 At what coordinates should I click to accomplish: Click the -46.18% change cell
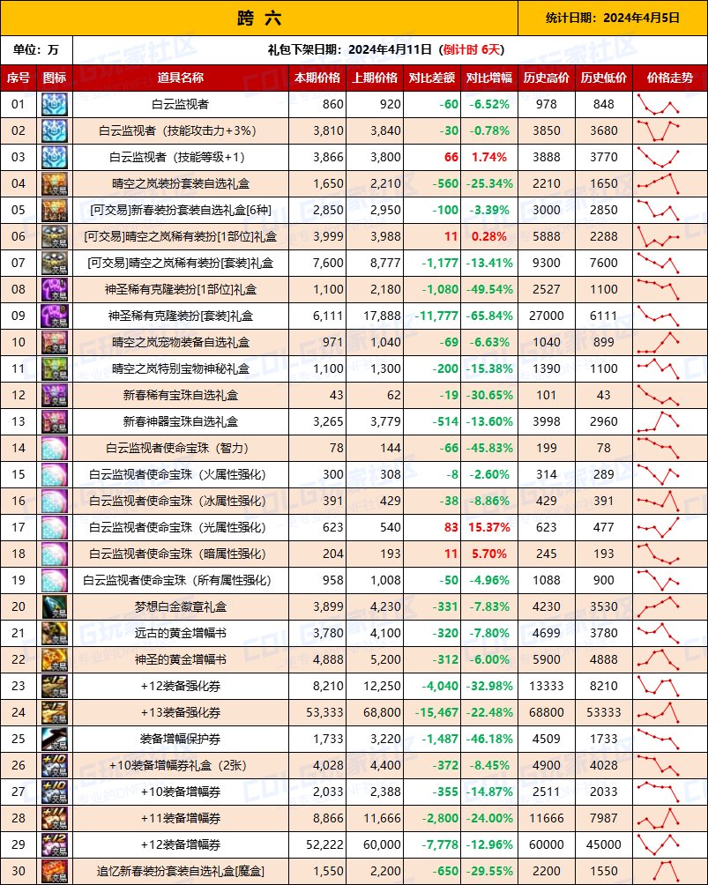pos(489,739)
